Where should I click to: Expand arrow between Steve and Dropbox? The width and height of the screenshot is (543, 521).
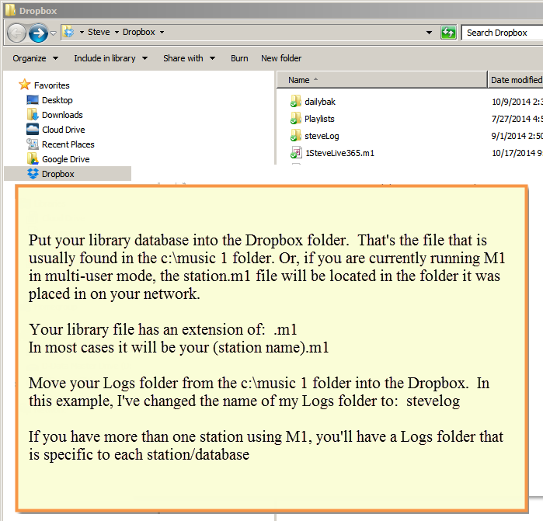click(117, 32)
